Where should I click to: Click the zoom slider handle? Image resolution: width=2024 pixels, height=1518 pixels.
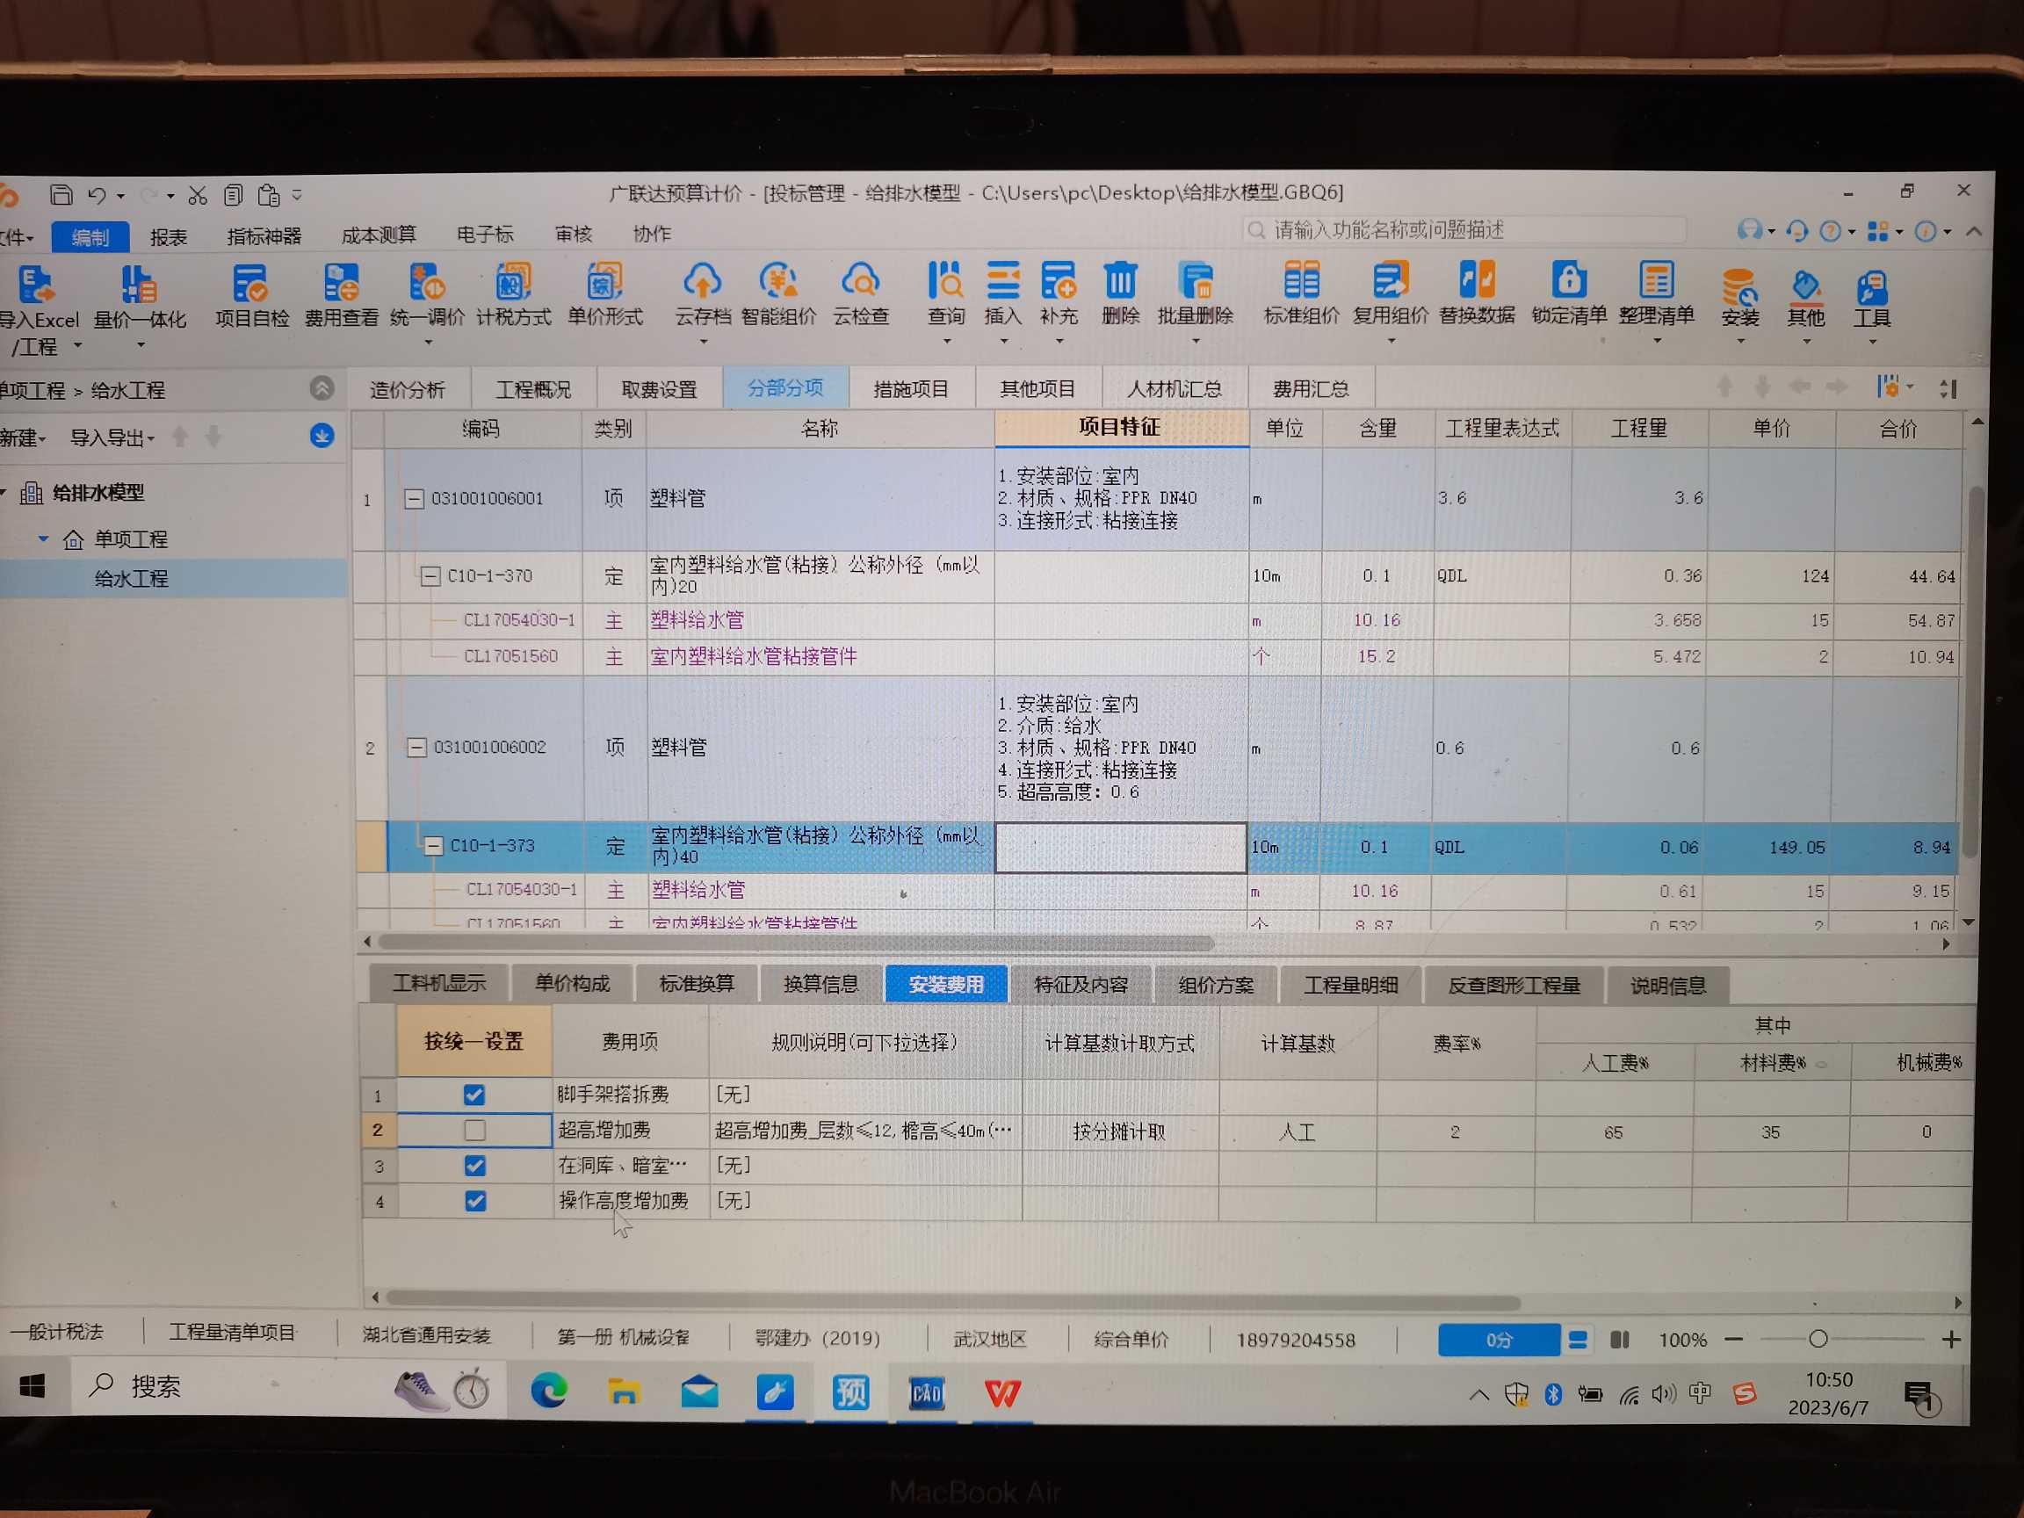[x=1818, y=1340]
